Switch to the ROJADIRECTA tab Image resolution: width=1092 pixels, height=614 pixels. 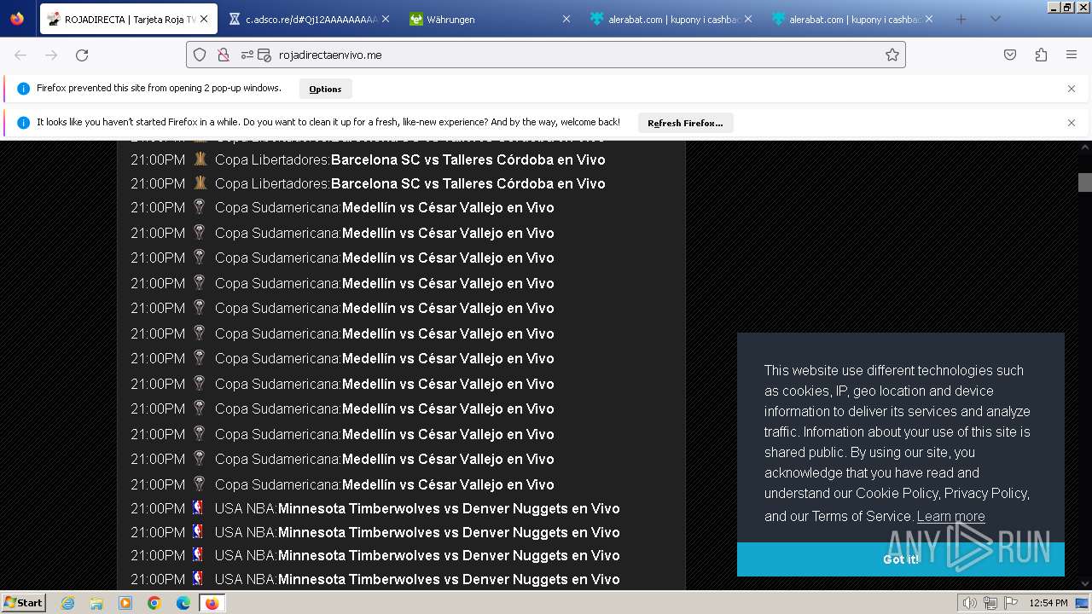tap(128, 19)
